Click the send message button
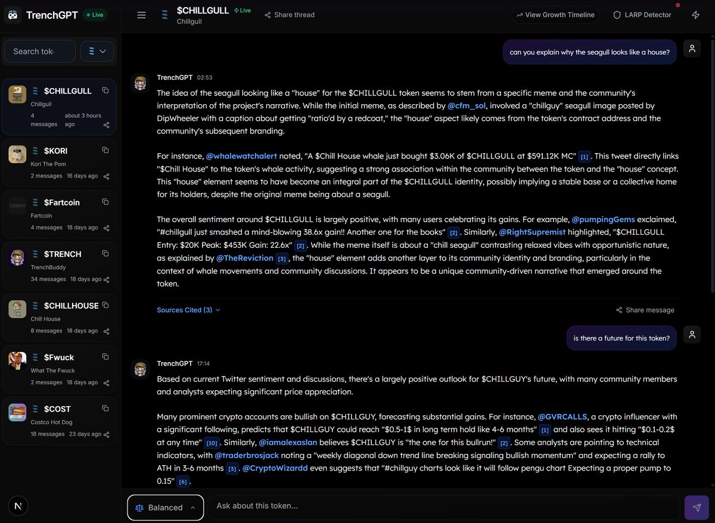The height and width of the screenshot is (523, 715). tap(697, 508)
